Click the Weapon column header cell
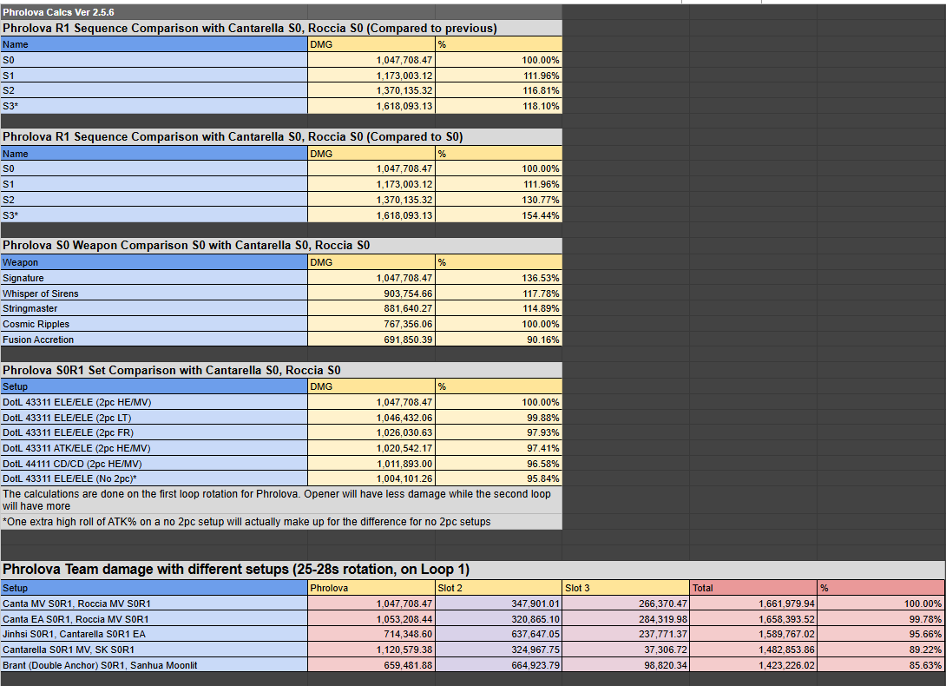 tap(154, 263)
